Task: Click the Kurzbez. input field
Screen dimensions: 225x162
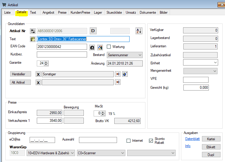Action: (62, 54)
